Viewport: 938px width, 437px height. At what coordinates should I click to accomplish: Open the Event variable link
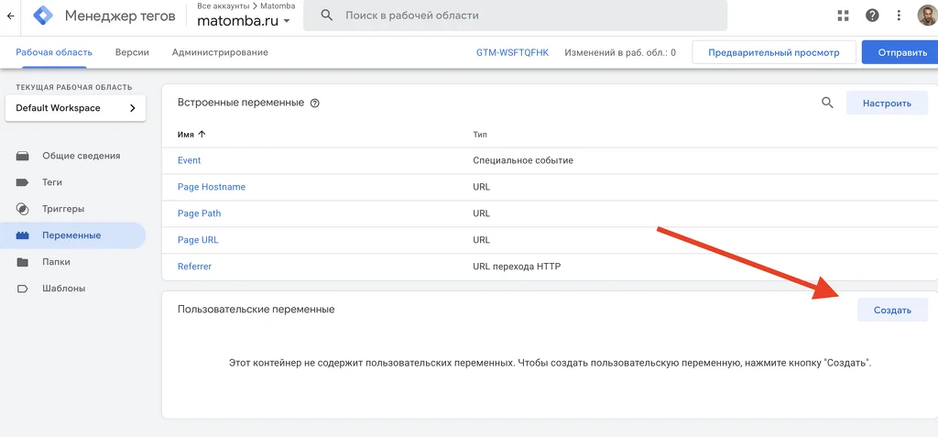tap(189, 160)
